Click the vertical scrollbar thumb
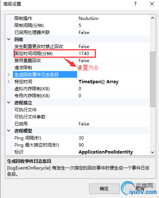Screen dimensions: 159x198 pos(152,79)
